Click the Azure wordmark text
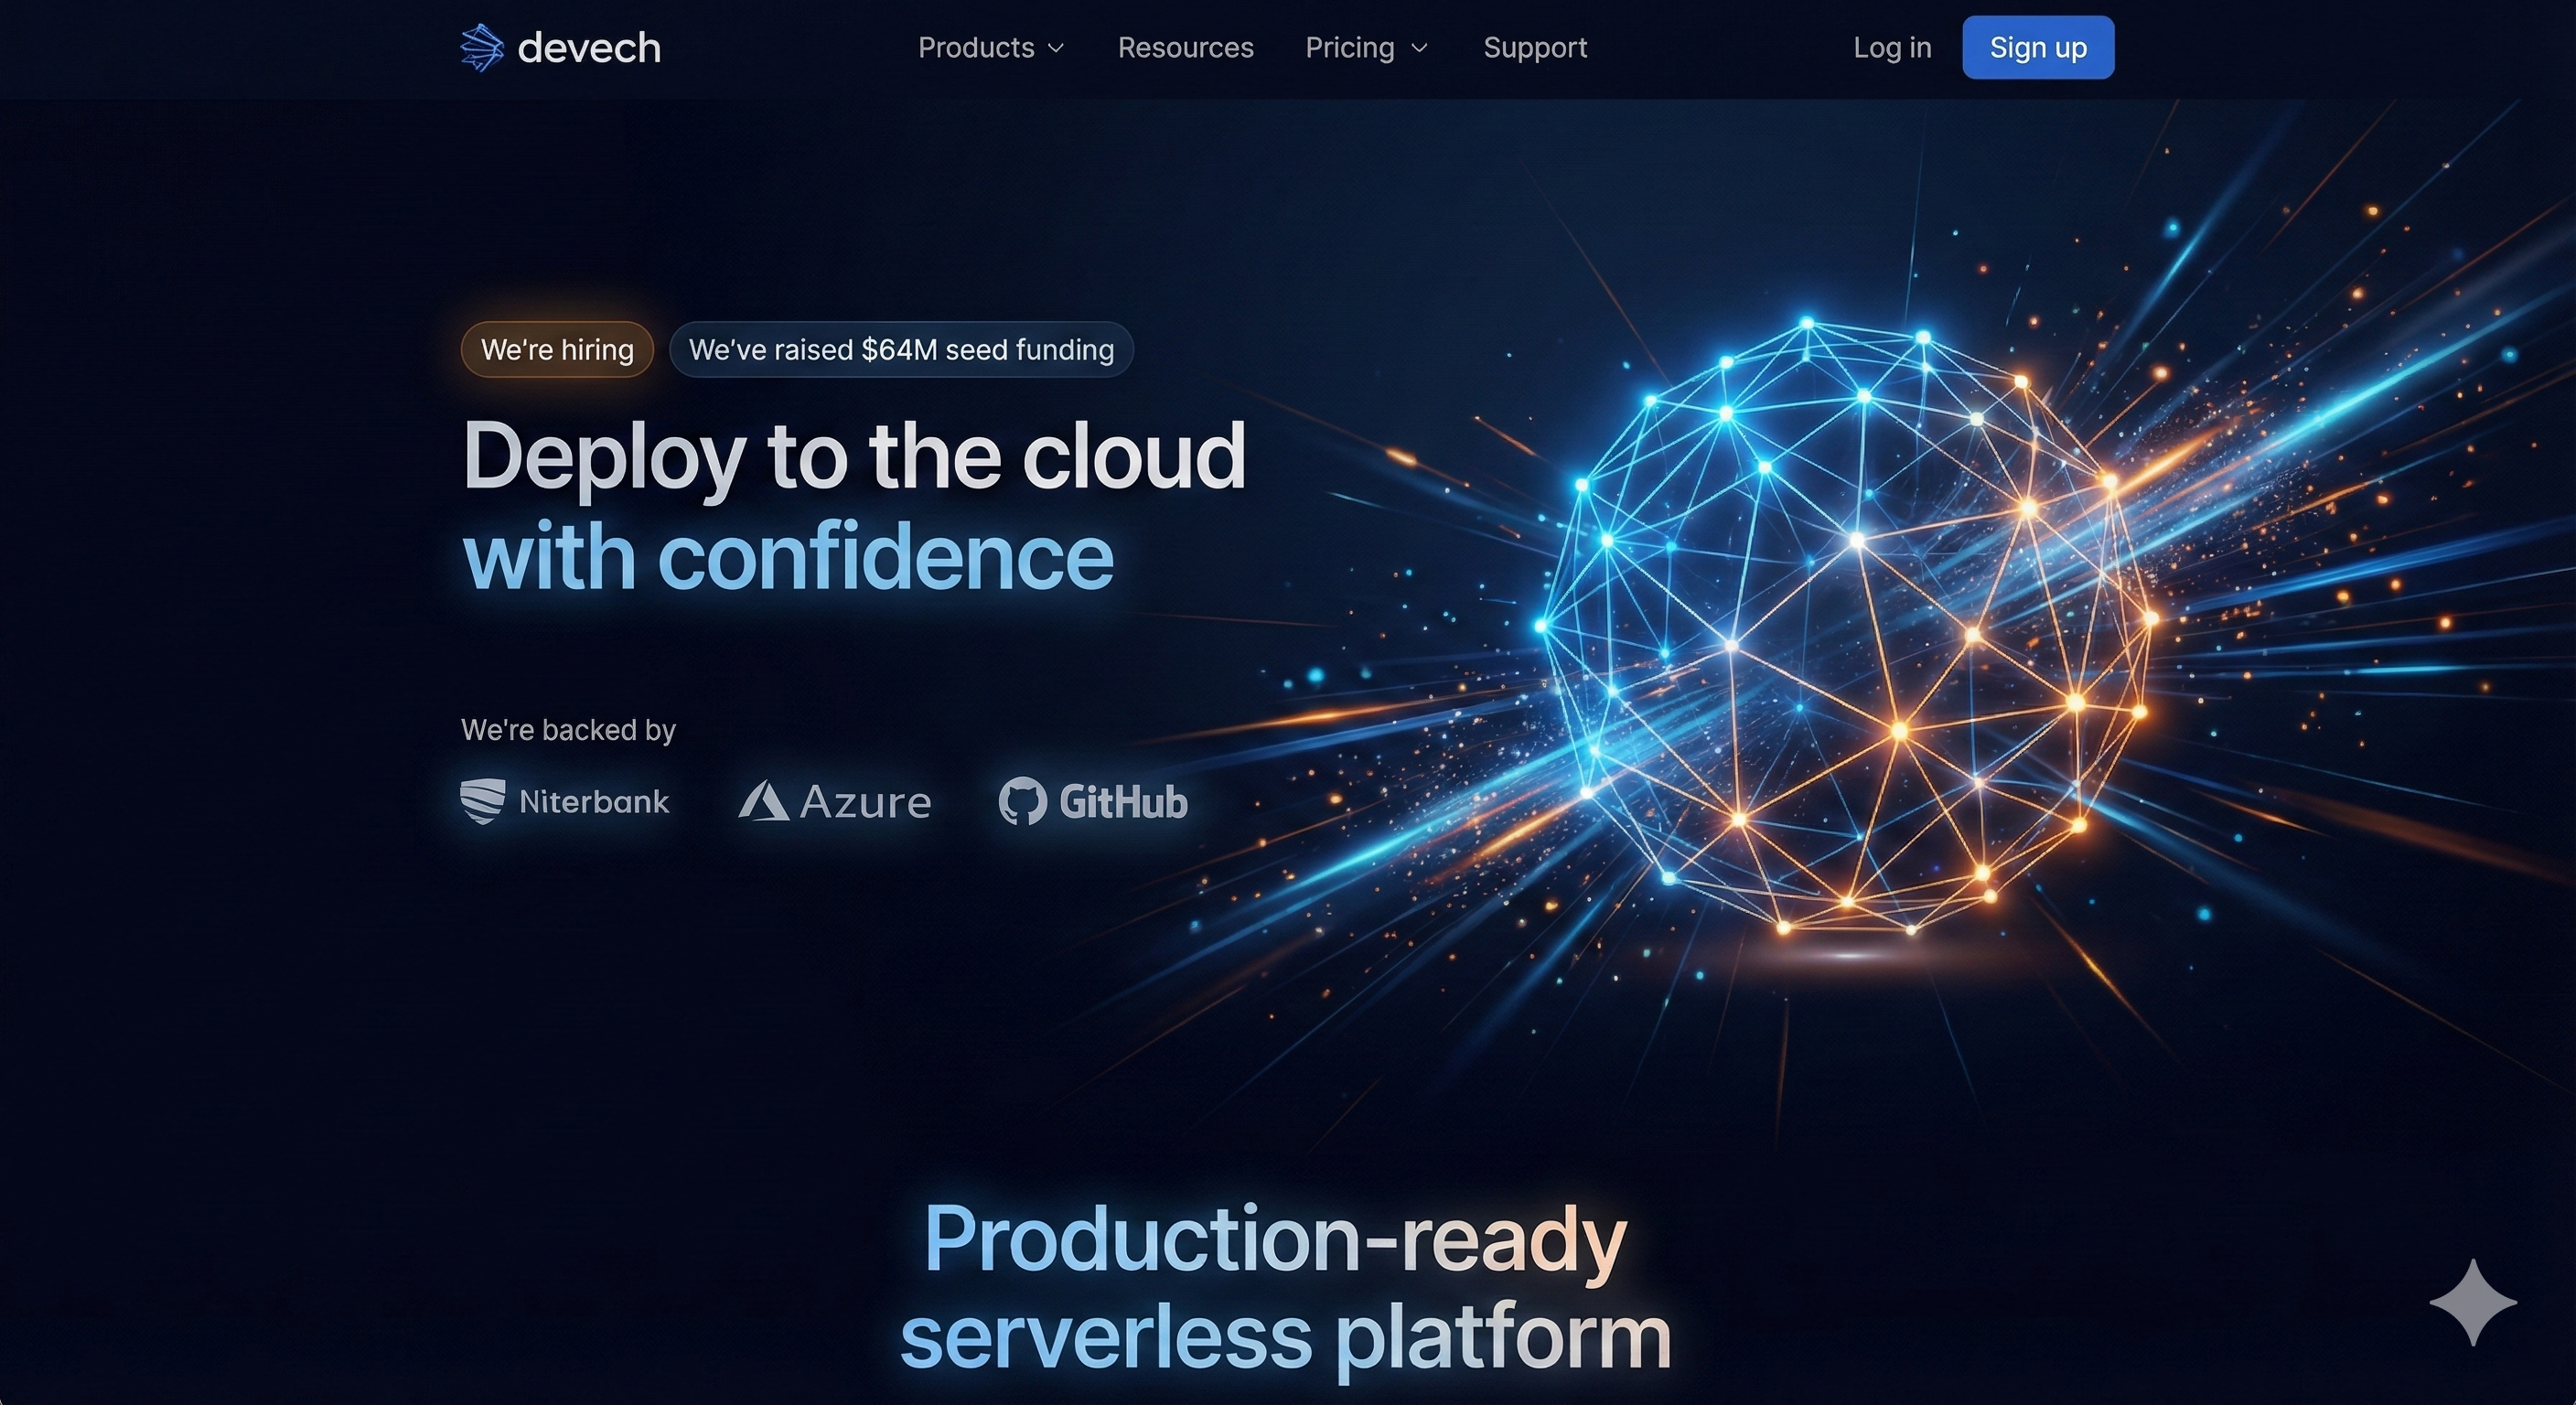The width and height of the screenshot is (2576, 1405). (x=865, y=802)
